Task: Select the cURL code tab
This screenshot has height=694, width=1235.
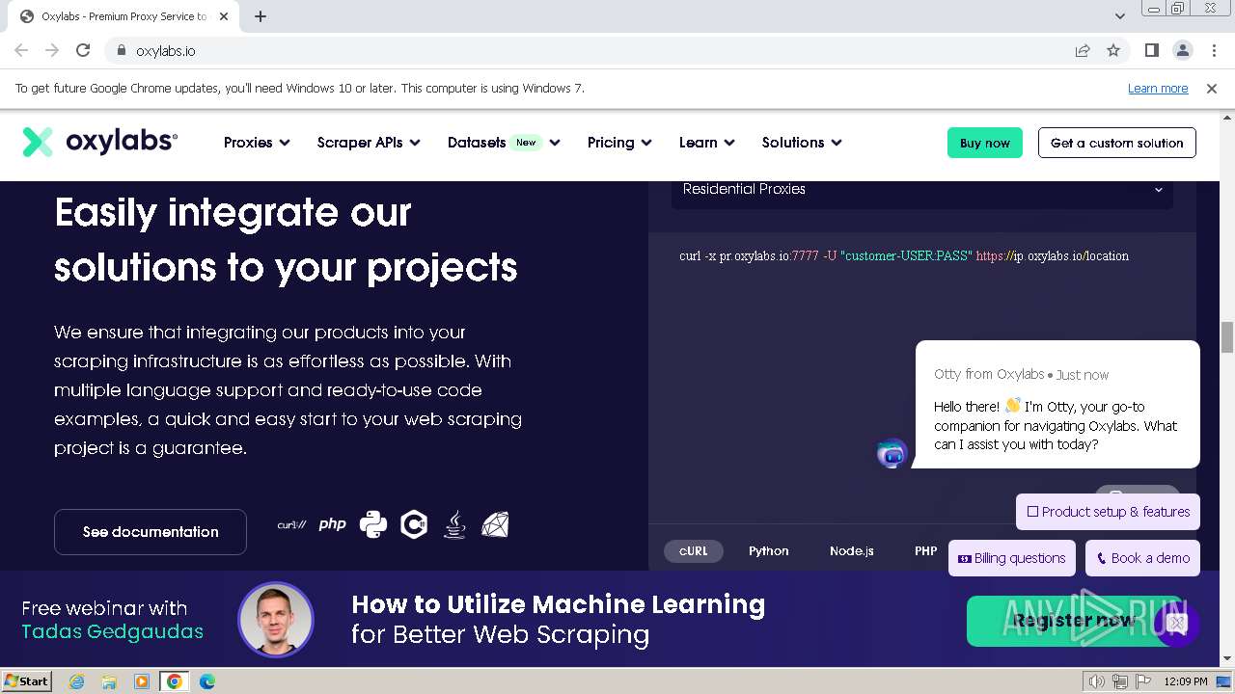Action: (694, 551)
